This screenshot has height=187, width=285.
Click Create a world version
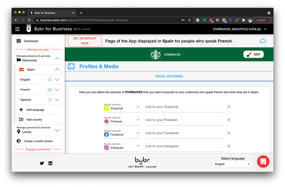(x=38, y=141)
